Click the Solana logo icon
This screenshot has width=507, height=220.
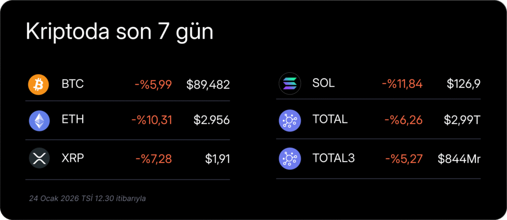290,84
